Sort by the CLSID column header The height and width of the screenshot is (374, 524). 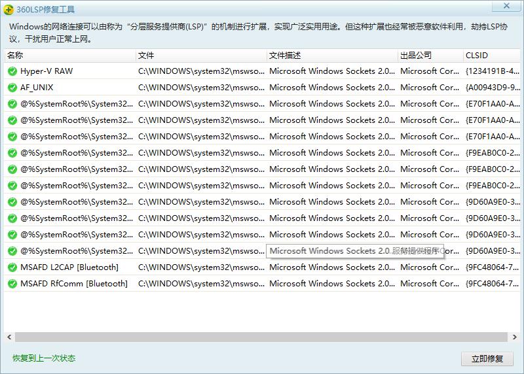(492, 56)
